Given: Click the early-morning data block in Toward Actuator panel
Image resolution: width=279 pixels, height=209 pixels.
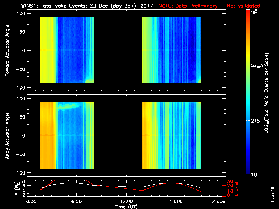Looking at the screenshot, I should [67, 50].
